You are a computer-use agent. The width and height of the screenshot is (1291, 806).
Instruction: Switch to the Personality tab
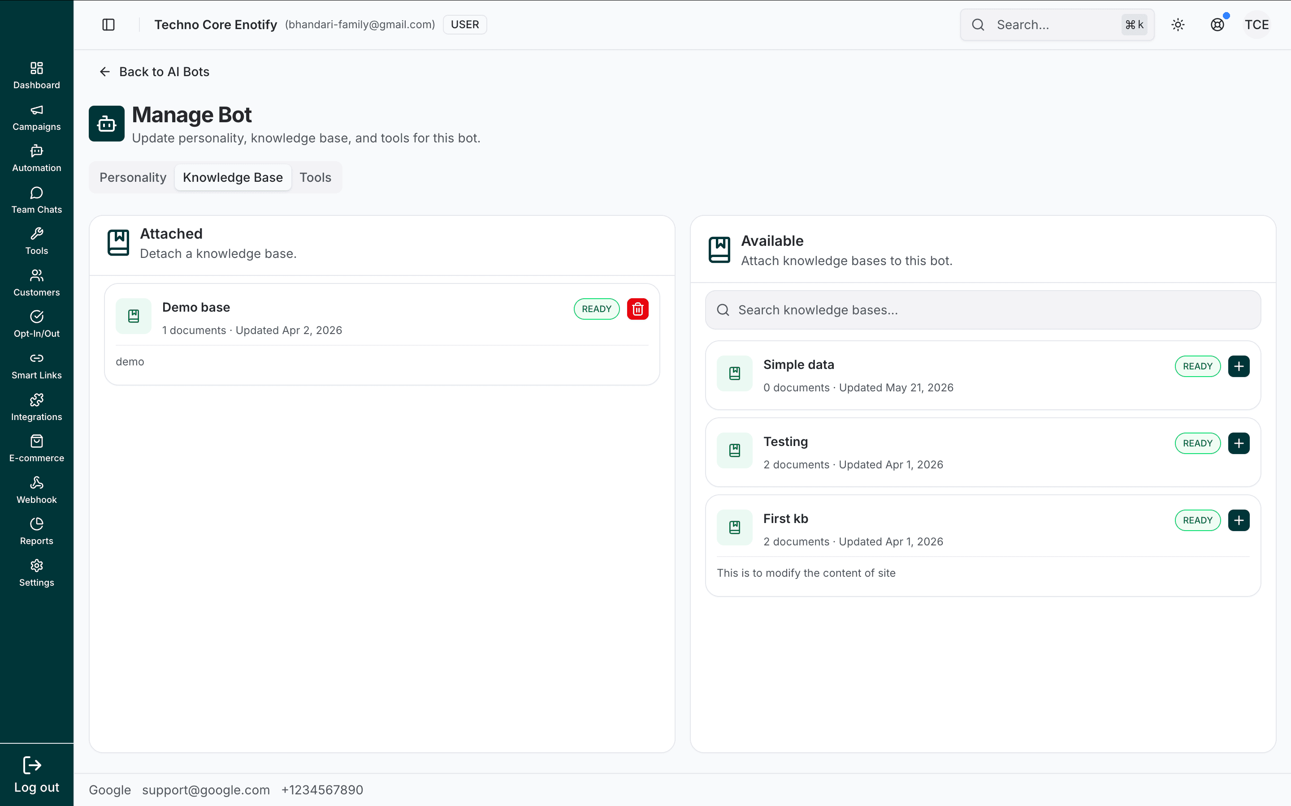(133, 177)
